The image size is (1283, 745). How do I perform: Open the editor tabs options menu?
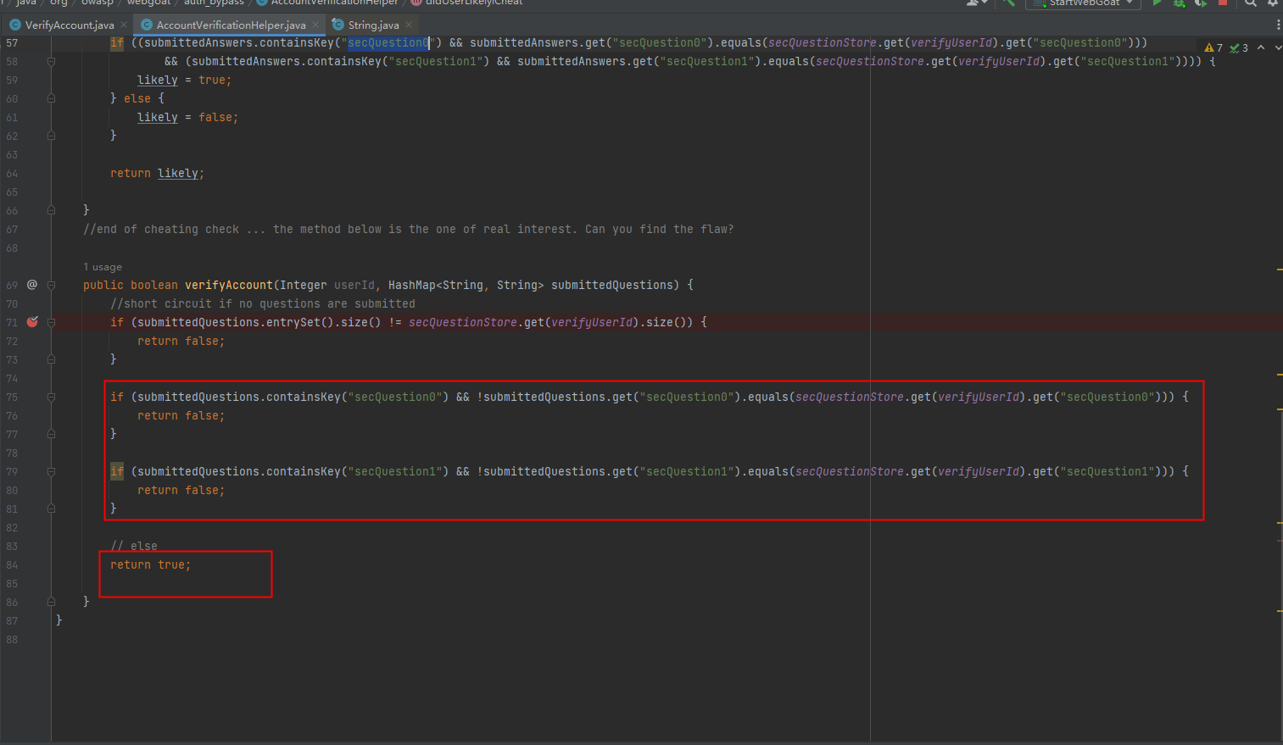click(1278, 25)
